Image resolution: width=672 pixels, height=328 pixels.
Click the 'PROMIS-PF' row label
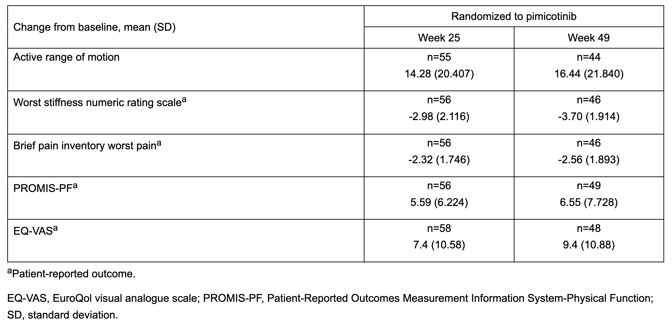coord(43,188)
